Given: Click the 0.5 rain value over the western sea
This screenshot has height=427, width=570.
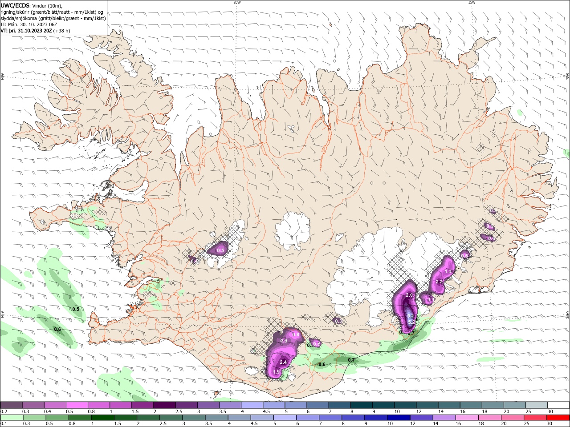Looking at the screenshot, I should 76,309.
